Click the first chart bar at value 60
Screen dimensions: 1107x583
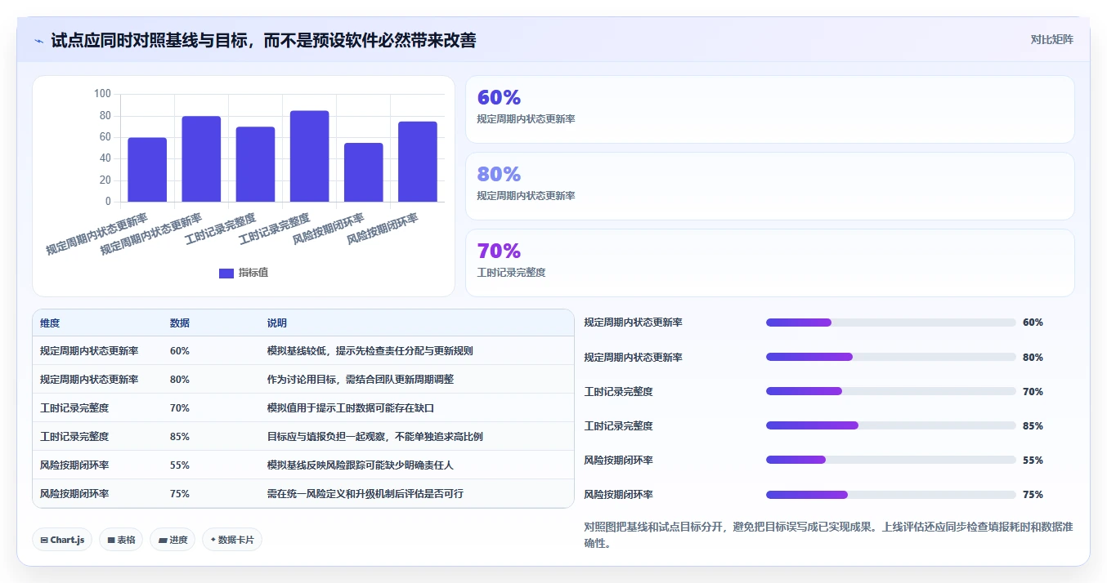tap(147, 170)
